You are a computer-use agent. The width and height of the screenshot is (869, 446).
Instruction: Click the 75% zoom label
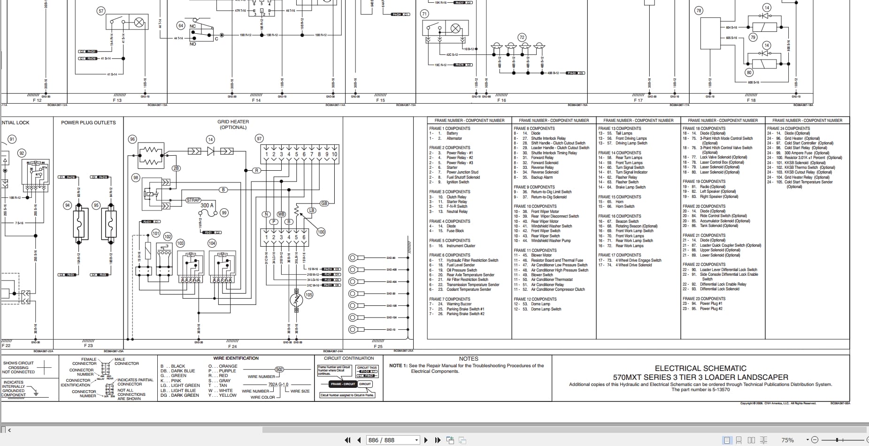click(x=788, y=440)
